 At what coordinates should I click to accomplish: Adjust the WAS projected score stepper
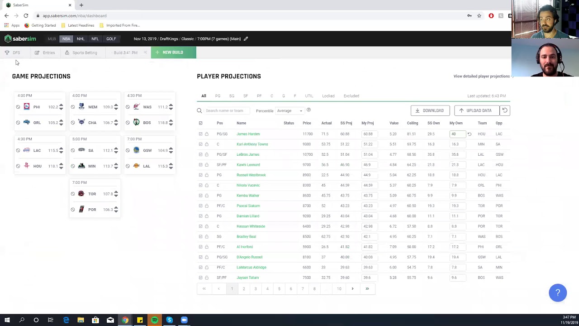coord(171,107)
